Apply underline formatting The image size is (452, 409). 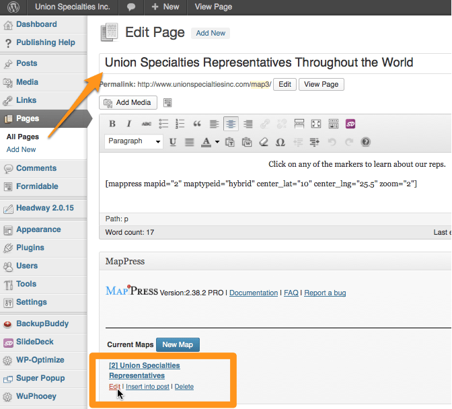[173, 142]
